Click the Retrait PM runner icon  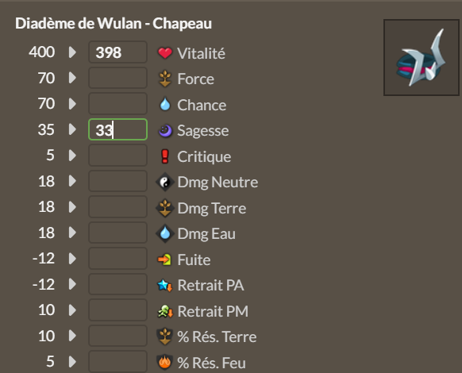pos(165,311)
